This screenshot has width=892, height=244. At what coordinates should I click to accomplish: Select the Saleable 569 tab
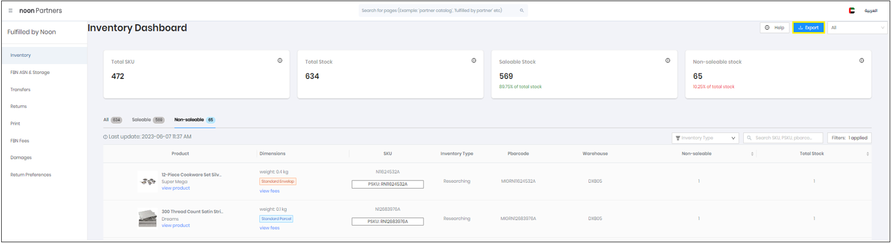(x=148, y=120)
